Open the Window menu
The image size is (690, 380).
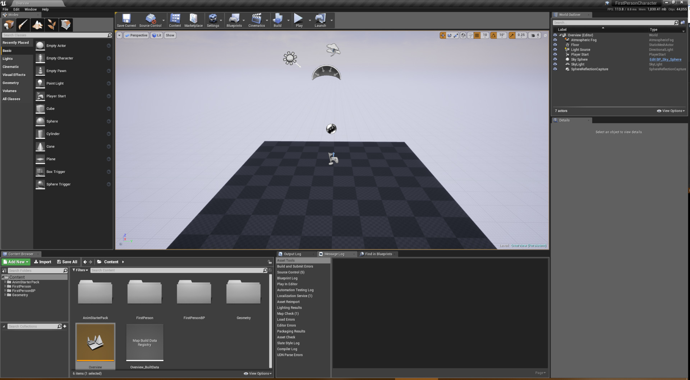pos(30,9)
